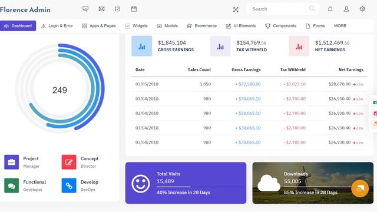The width and height of the screenshot is (377, 212).
Task: Click the $28,670.90 net earnings value
Action: (x=339, y=84)
